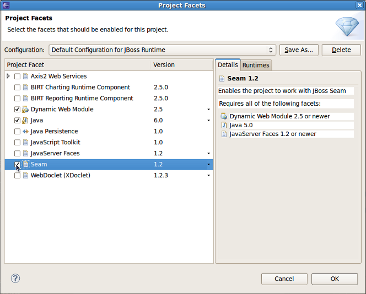This screenshot has height=294, width=366.
Task: Switch to the Runtimes tab
Action: 256,65
